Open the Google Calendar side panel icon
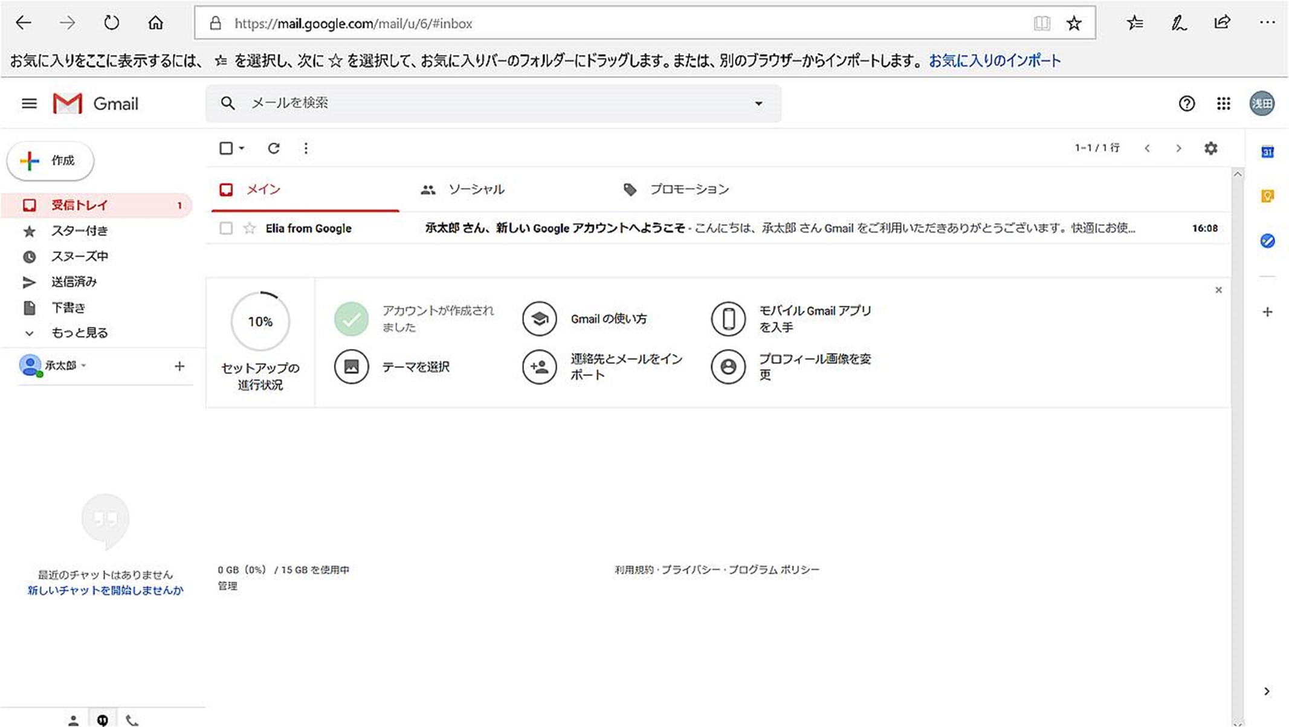The image size is (1289, 727). [x=1267, y=152]
